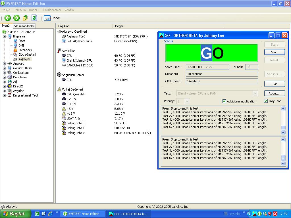The width and height of the screenshot is (291, 218).
Task: Expand the Çokluortam tree node
Action: [x=4, y=73]
